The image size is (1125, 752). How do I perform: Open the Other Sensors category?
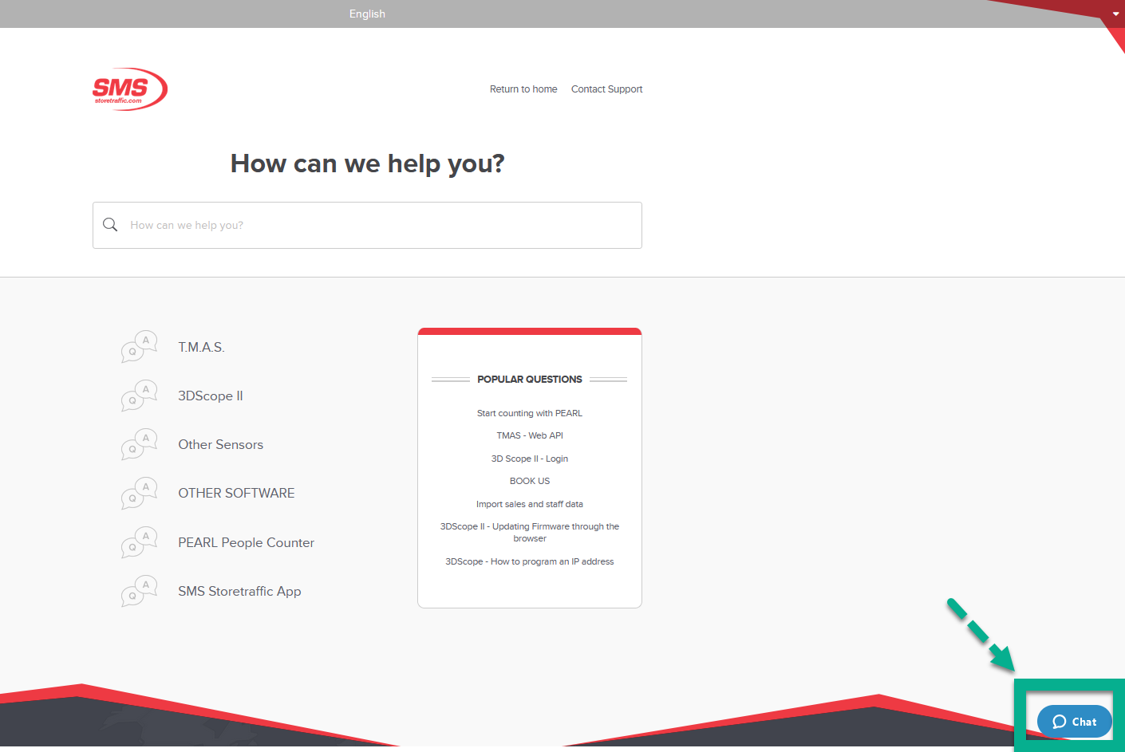click(221, 444)
